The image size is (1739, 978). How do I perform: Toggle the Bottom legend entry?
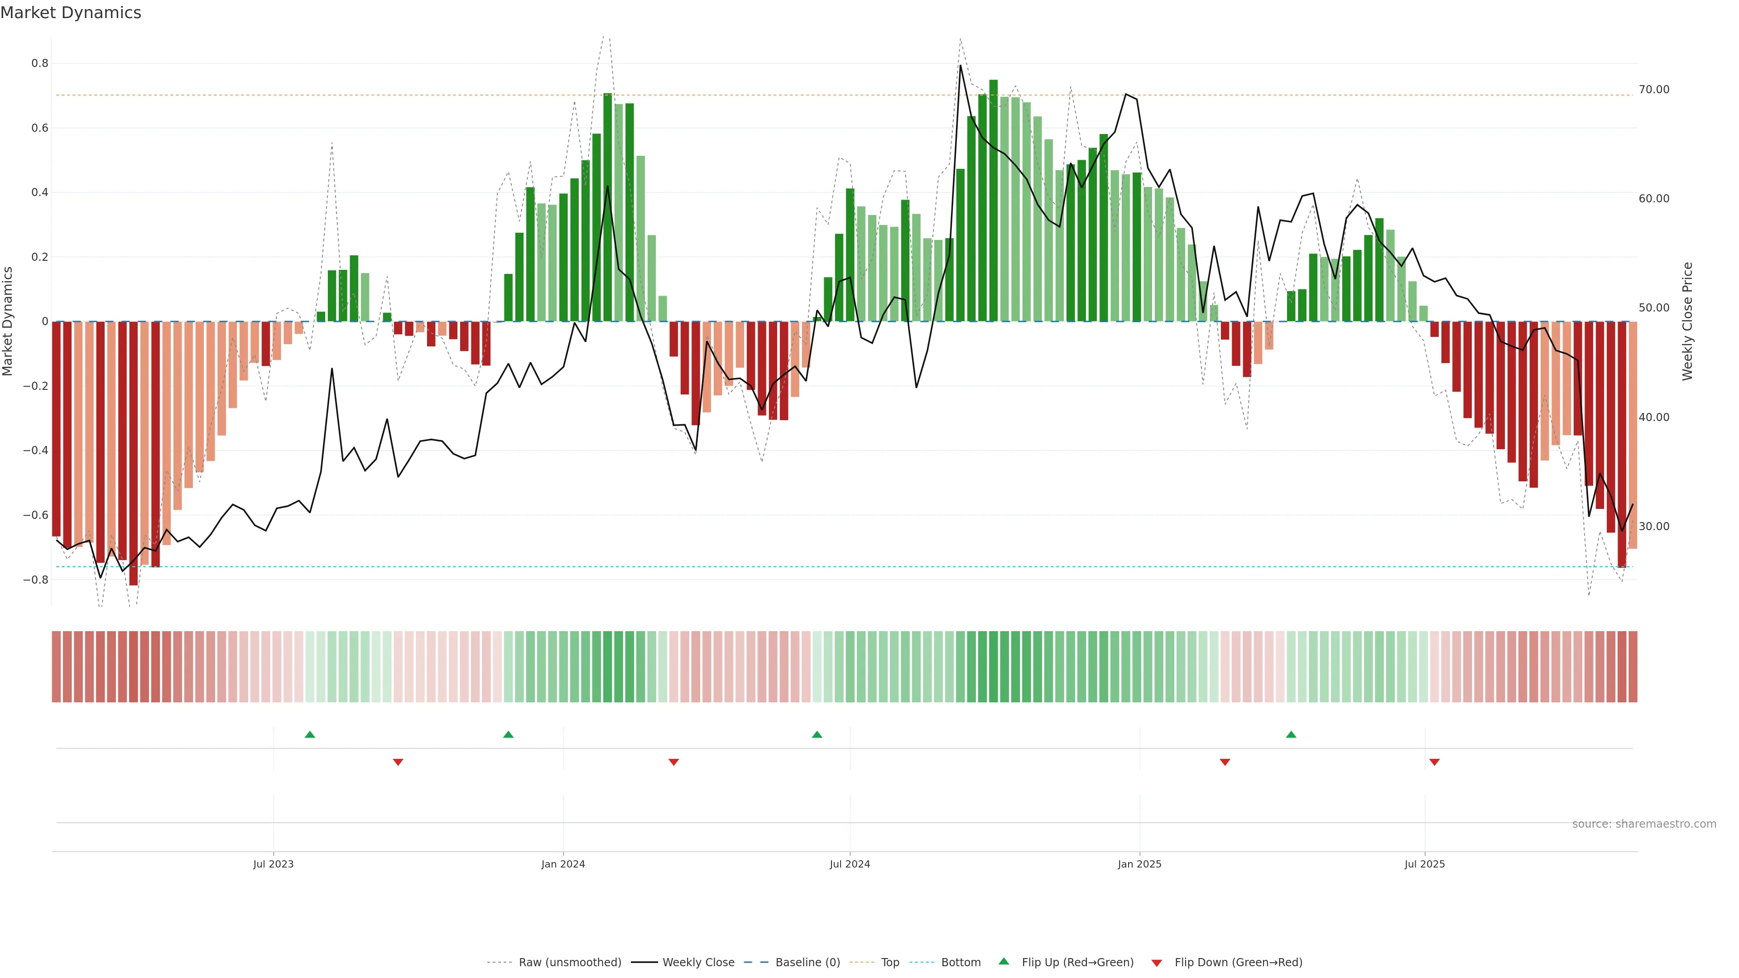961,963
